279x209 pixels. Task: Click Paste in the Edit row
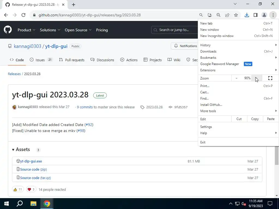271,119
